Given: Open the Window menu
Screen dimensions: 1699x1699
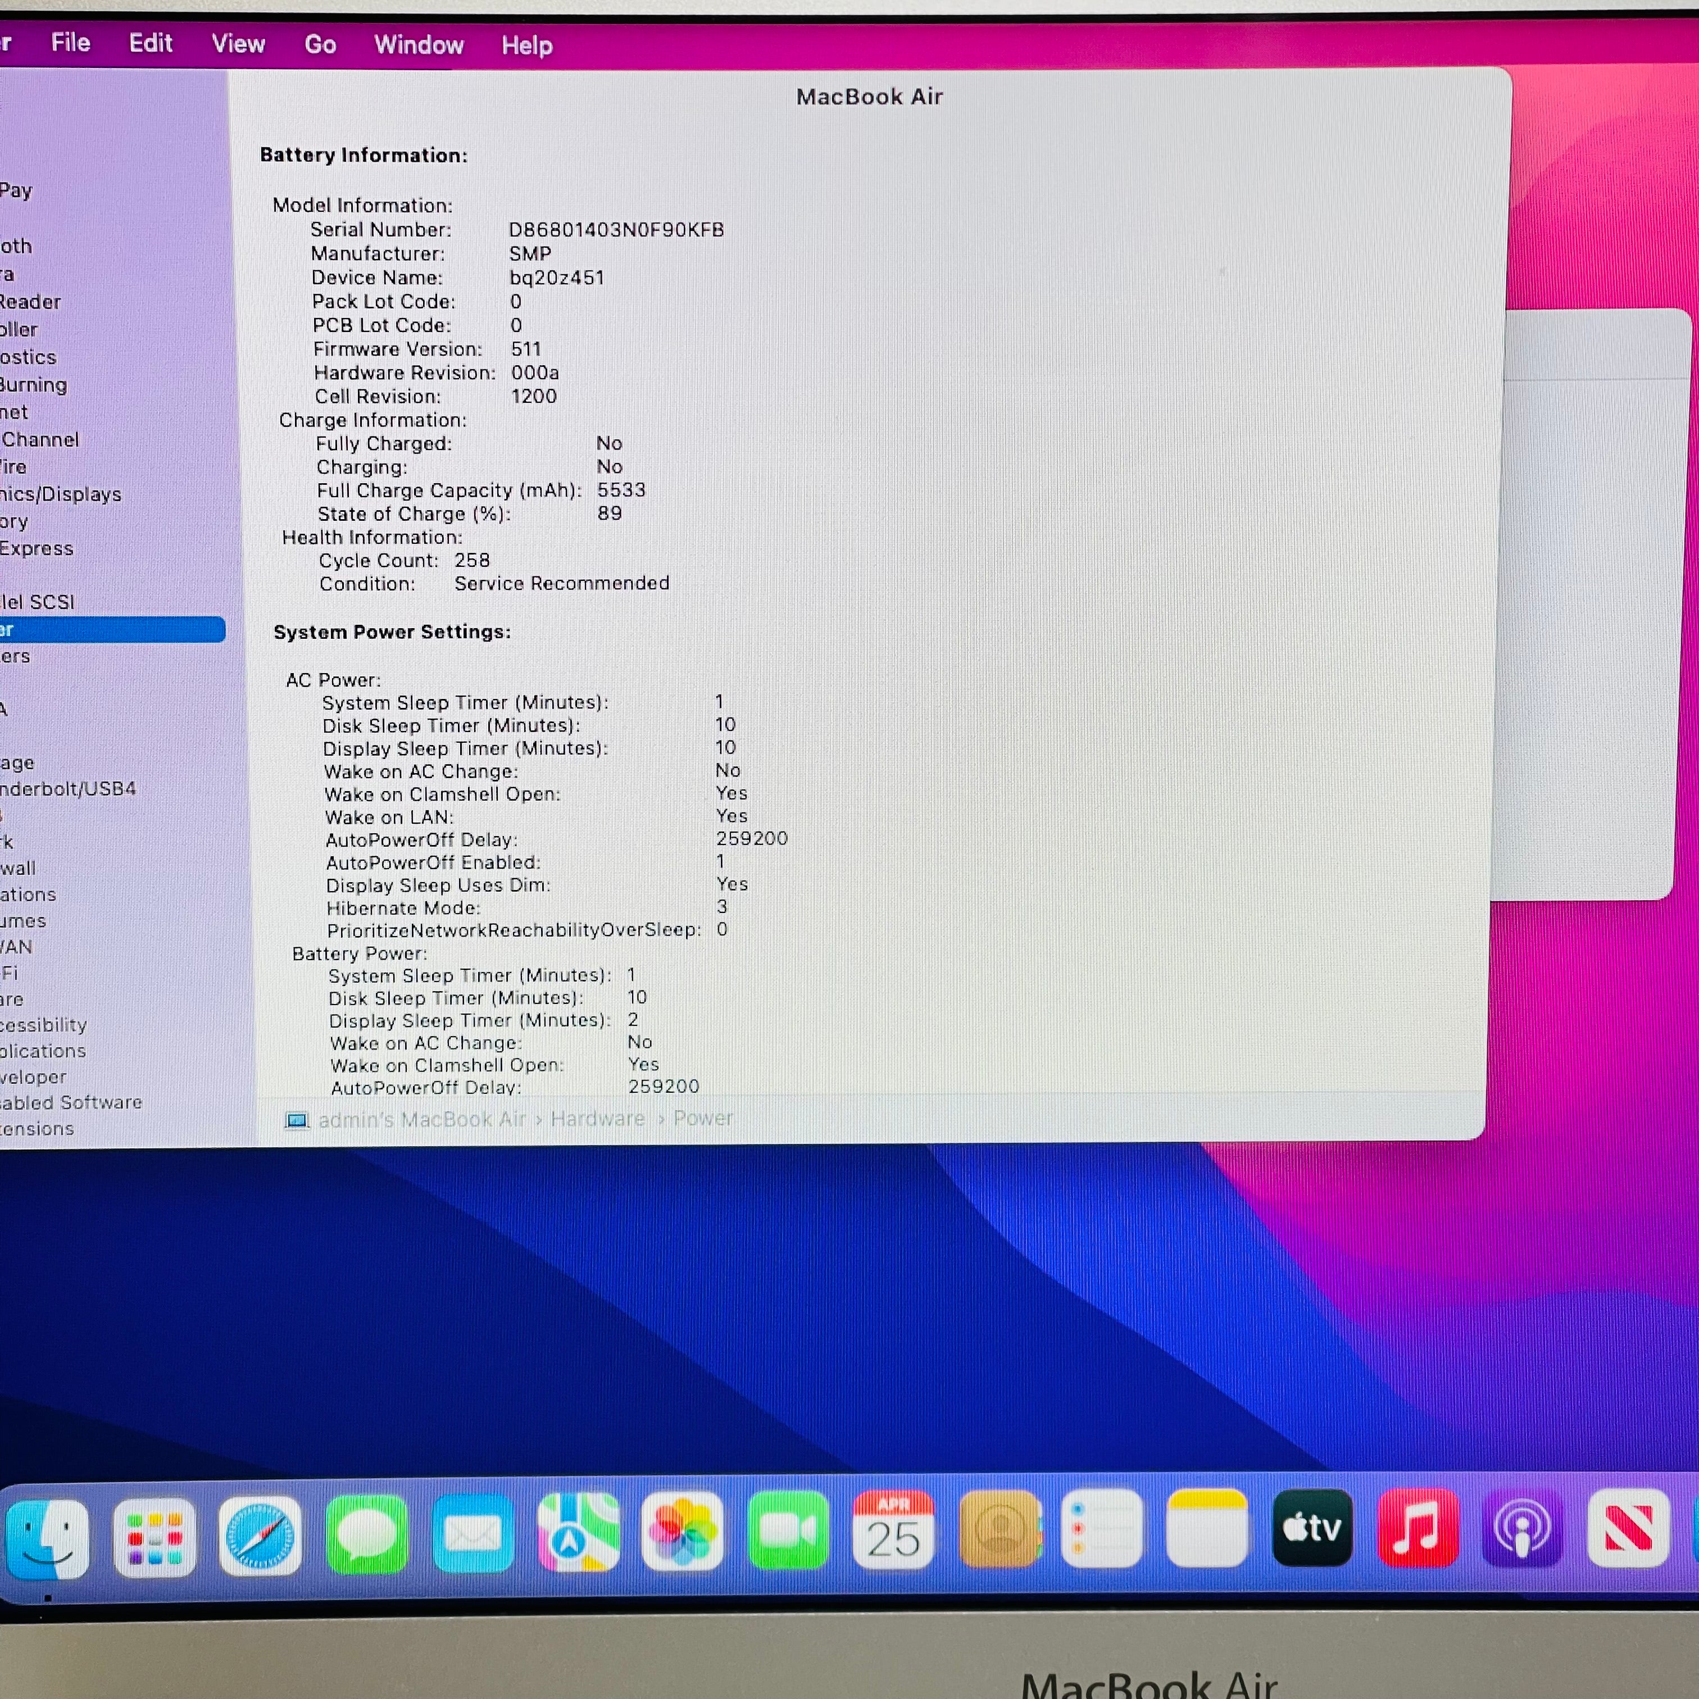Looking at the screenshot, I should [x=419, y=45].
